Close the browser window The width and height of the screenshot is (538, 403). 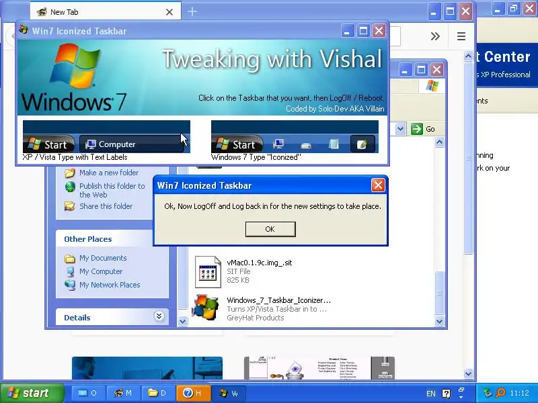click(x=465, y=11)
